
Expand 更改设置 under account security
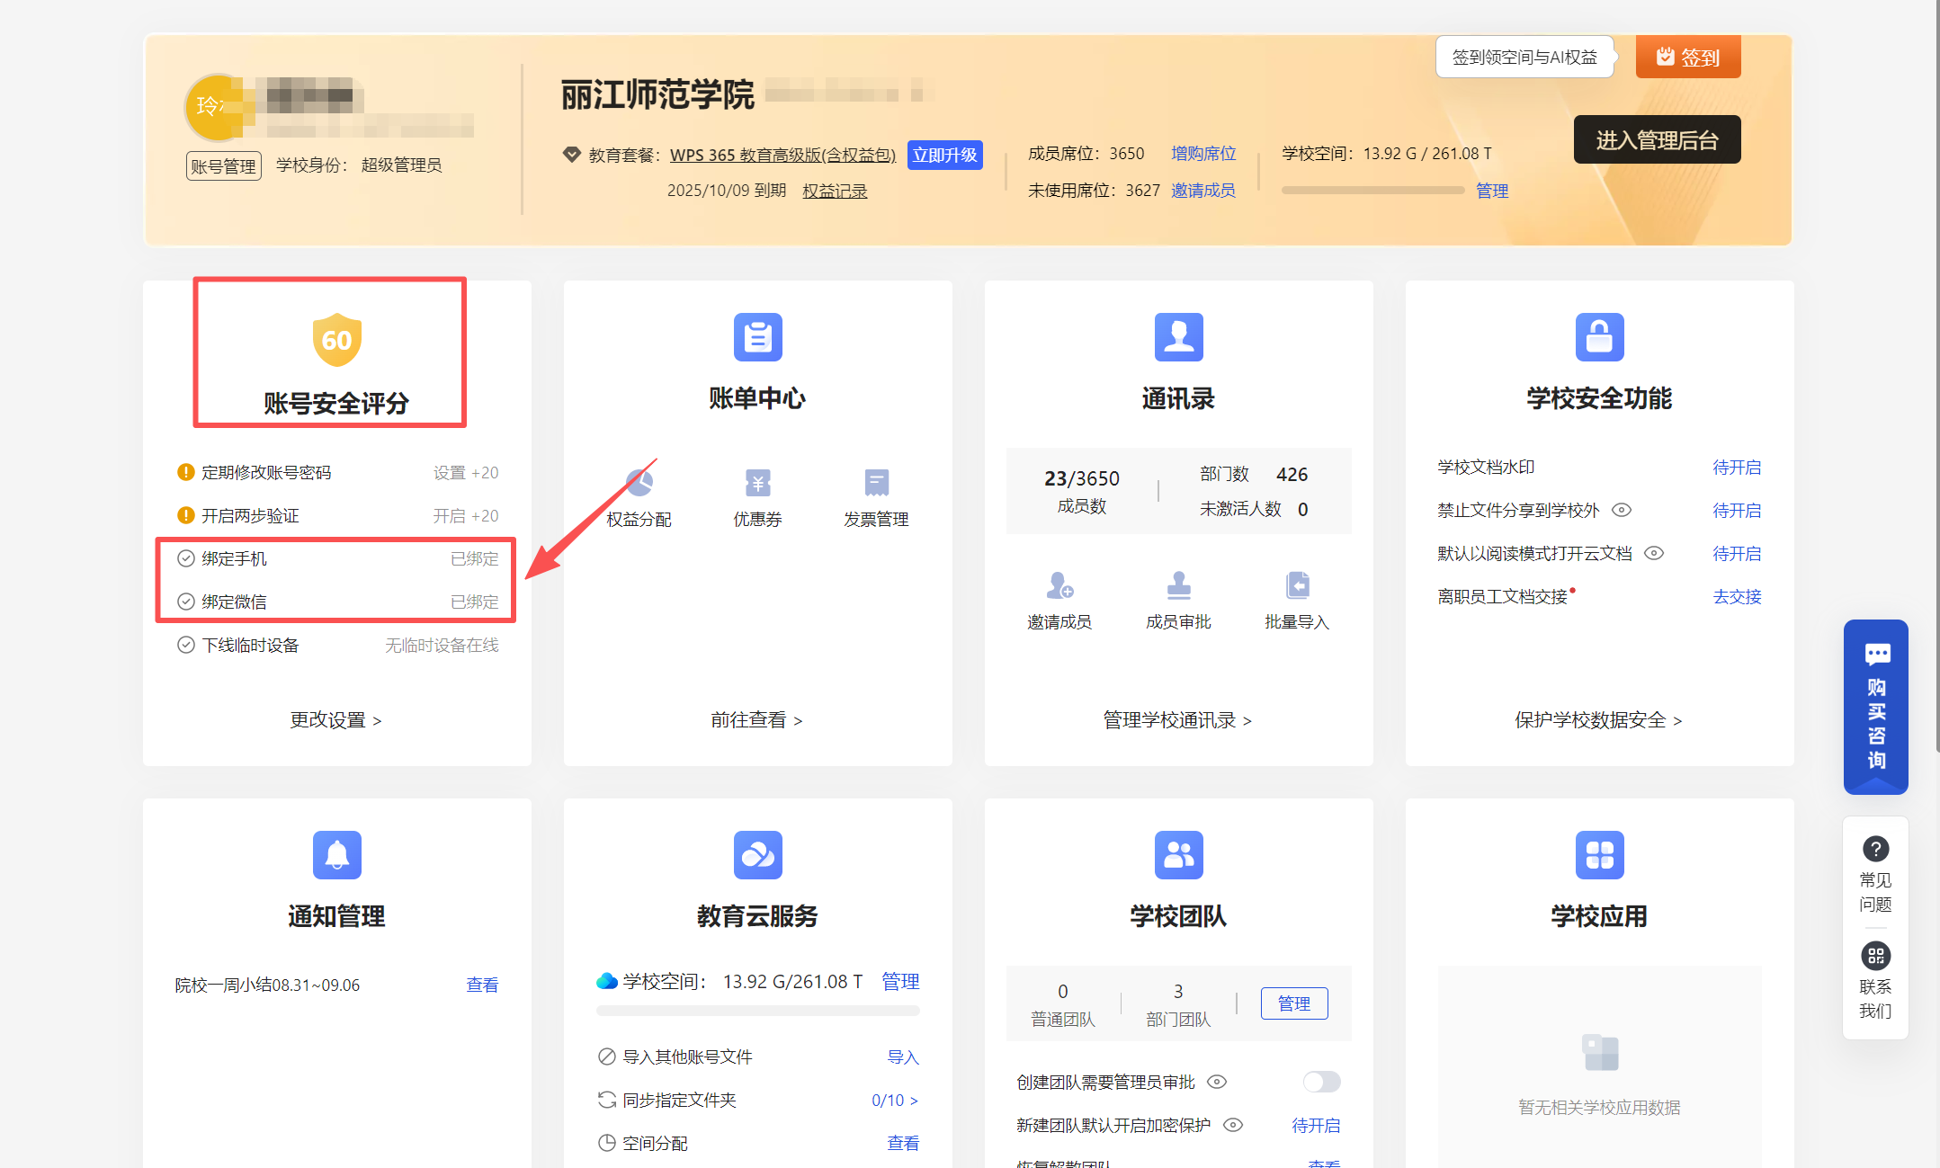[336, 720]
